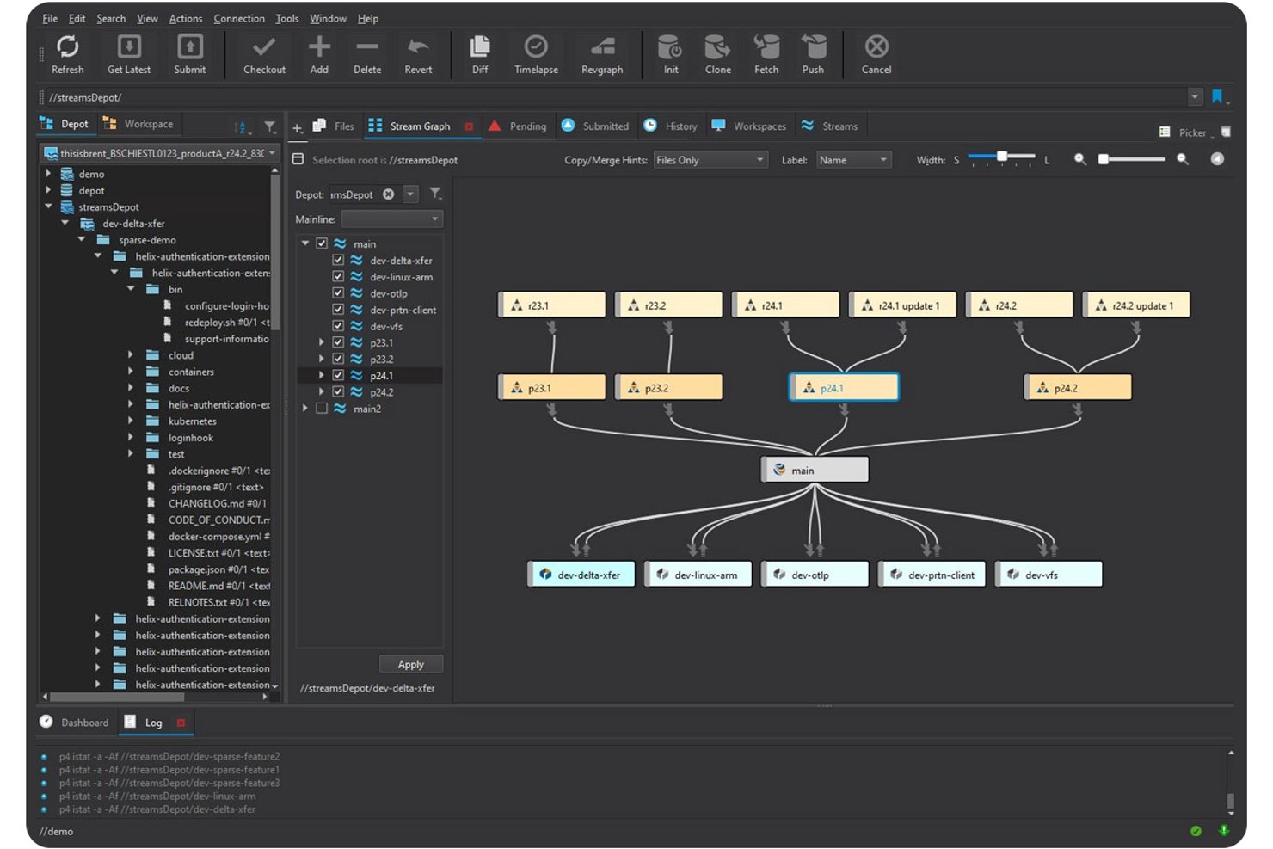The image size is (1273, 849).
Task: Click the Refresh toolbar icon
Action: coord(67,47)
